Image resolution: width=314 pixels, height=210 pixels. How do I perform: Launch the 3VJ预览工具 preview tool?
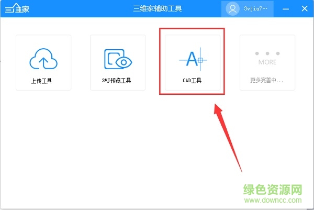[x=118, y=62]
